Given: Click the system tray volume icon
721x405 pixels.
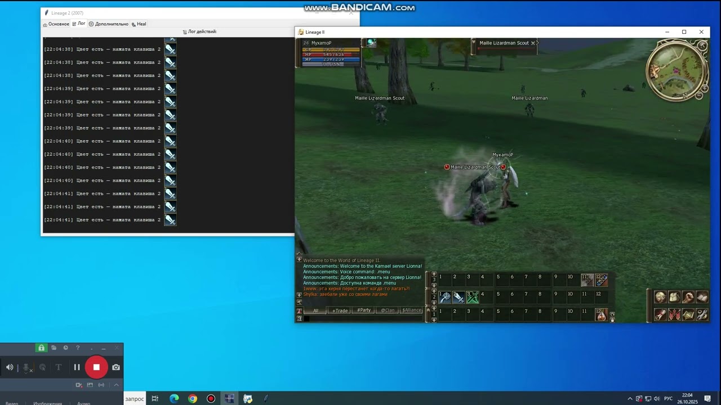Looking at the screenshot, I should coord(657,398).
